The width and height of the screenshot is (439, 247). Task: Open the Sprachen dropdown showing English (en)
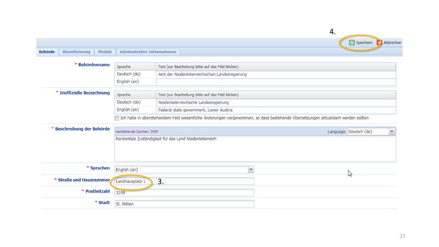click(184, 169)
